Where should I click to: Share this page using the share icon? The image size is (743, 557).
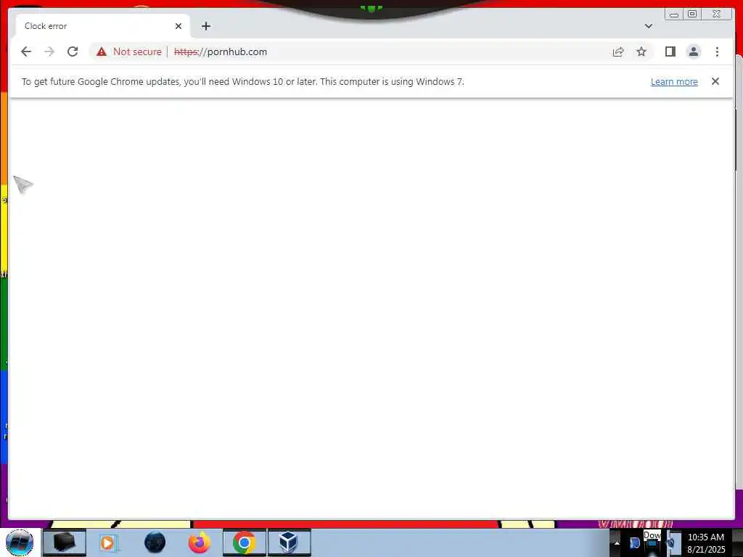(x=618, y=51)
